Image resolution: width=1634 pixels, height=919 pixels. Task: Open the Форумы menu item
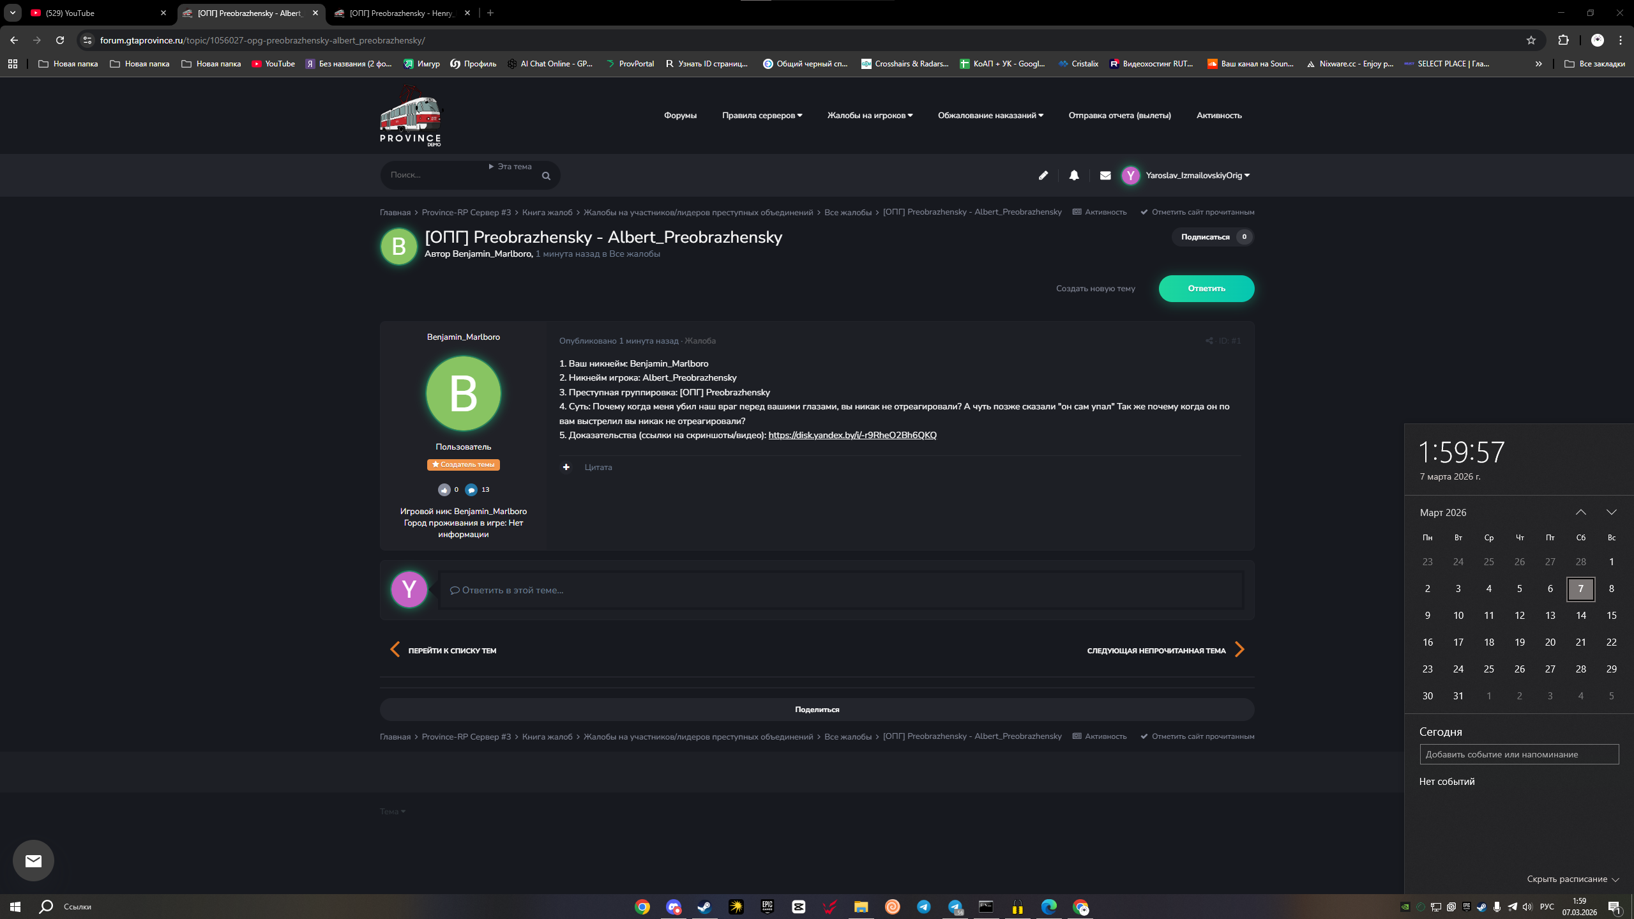click(680, 116)
